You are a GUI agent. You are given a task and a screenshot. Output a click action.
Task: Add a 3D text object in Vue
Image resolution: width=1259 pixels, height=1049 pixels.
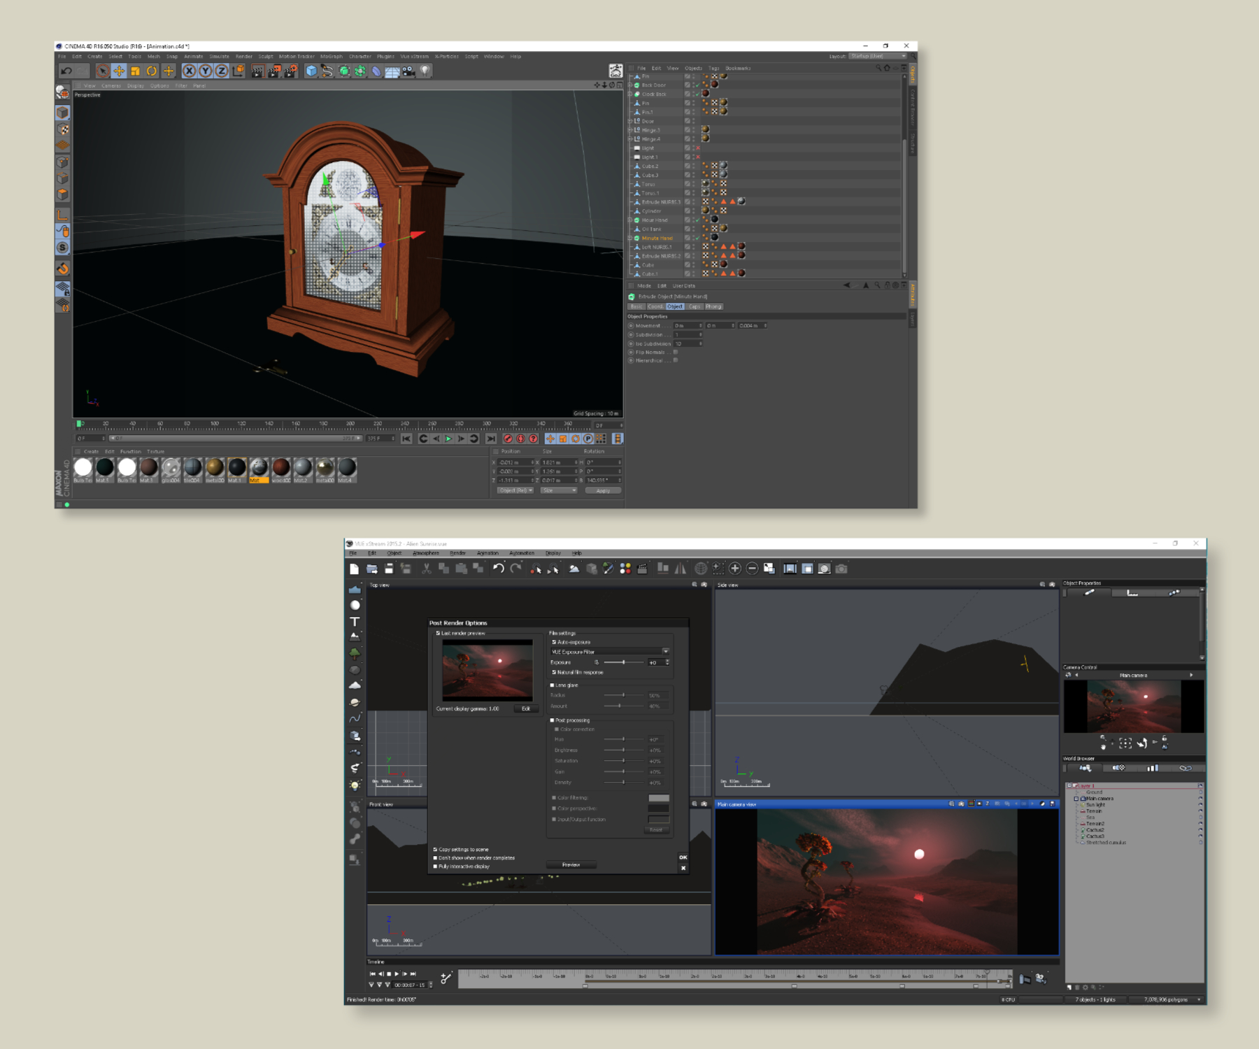pos(355,621)
